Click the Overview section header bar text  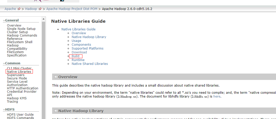click(x=68, y=77)
